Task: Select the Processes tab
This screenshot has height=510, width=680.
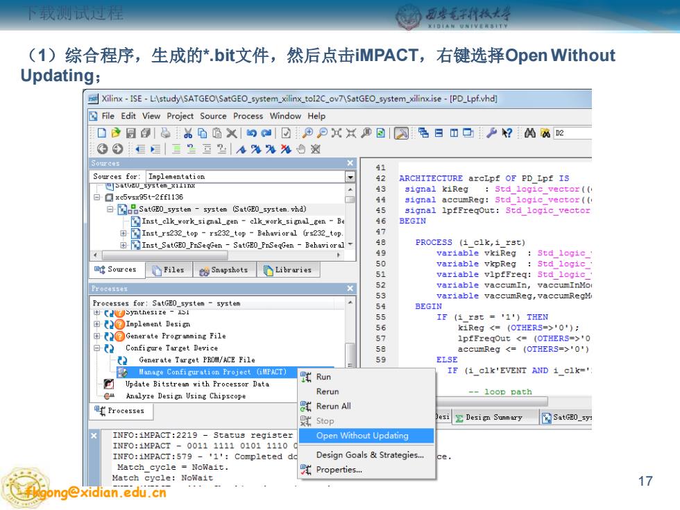Action: tap(119, 411)
